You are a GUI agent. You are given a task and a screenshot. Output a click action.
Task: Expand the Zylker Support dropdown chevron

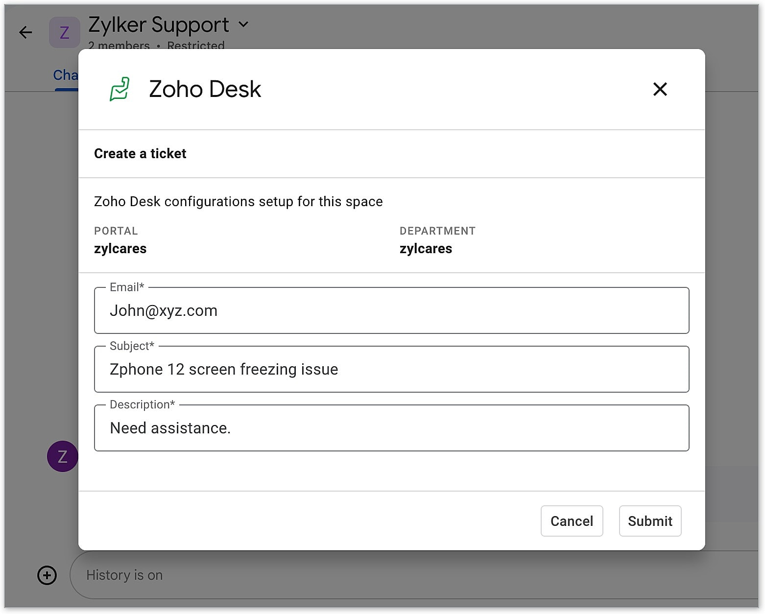coord(243,24)
